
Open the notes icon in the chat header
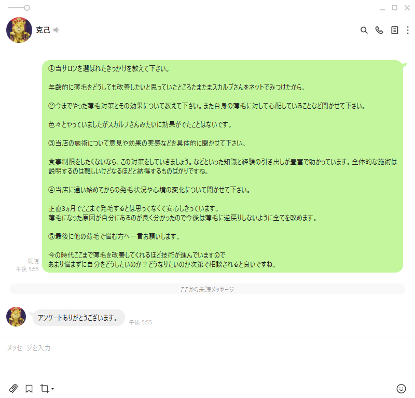[x=394, y=30]
